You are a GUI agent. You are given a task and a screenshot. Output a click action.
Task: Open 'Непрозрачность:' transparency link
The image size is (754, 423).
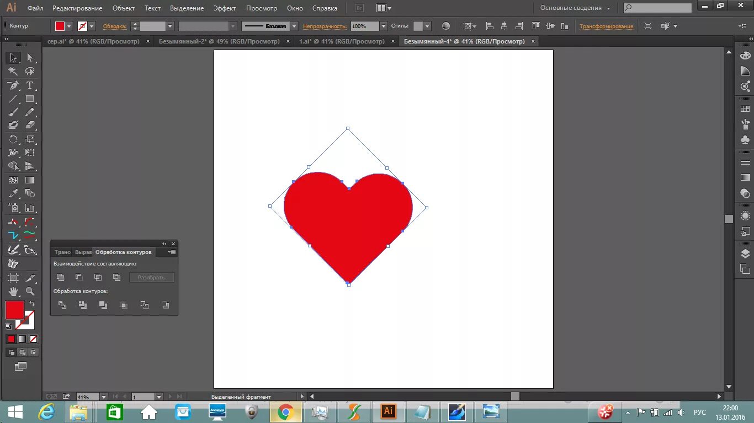325,26
